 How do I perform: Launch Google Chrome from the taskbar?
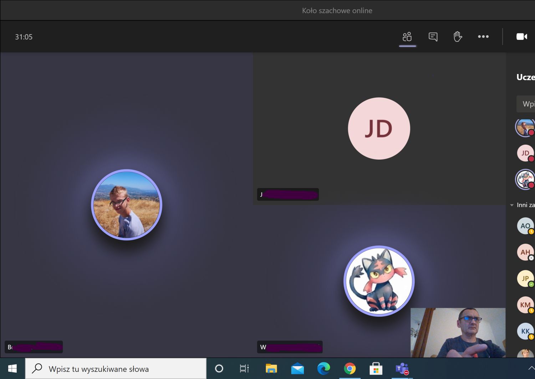pyautogui.click(x=350, y=369)
